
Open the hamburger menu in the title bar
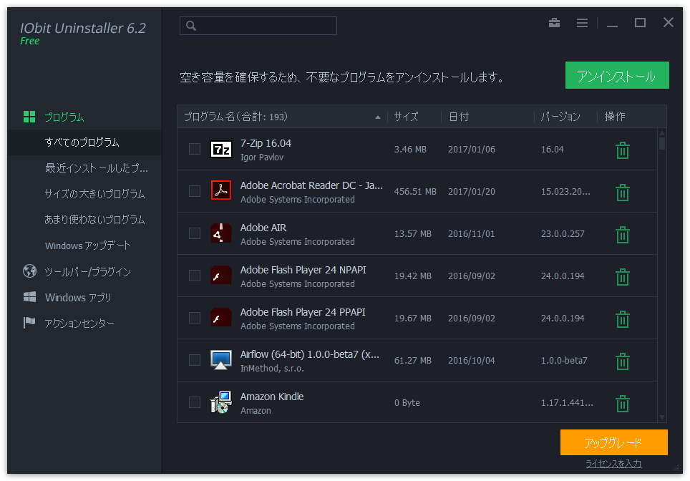(582, 22)
